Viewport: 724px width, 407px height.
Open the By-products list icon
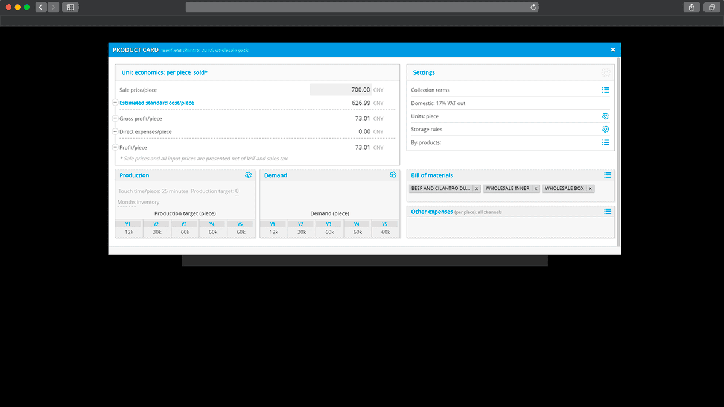click(x=605, y=143)
